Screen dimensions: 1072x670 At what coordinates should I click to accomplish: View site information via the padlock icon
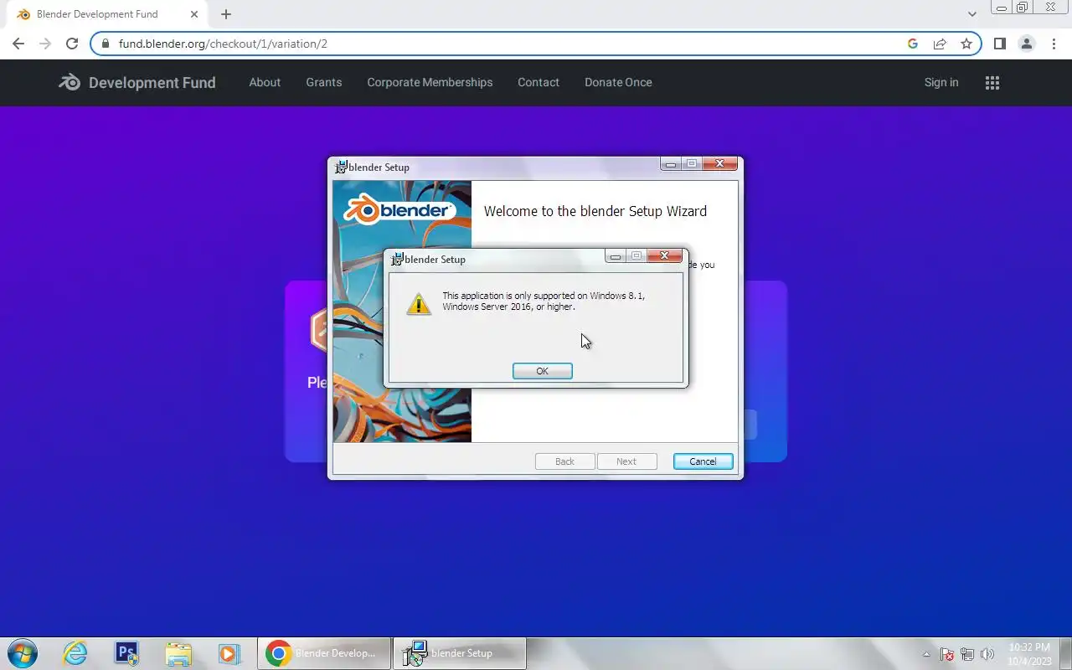pos(105,44)
